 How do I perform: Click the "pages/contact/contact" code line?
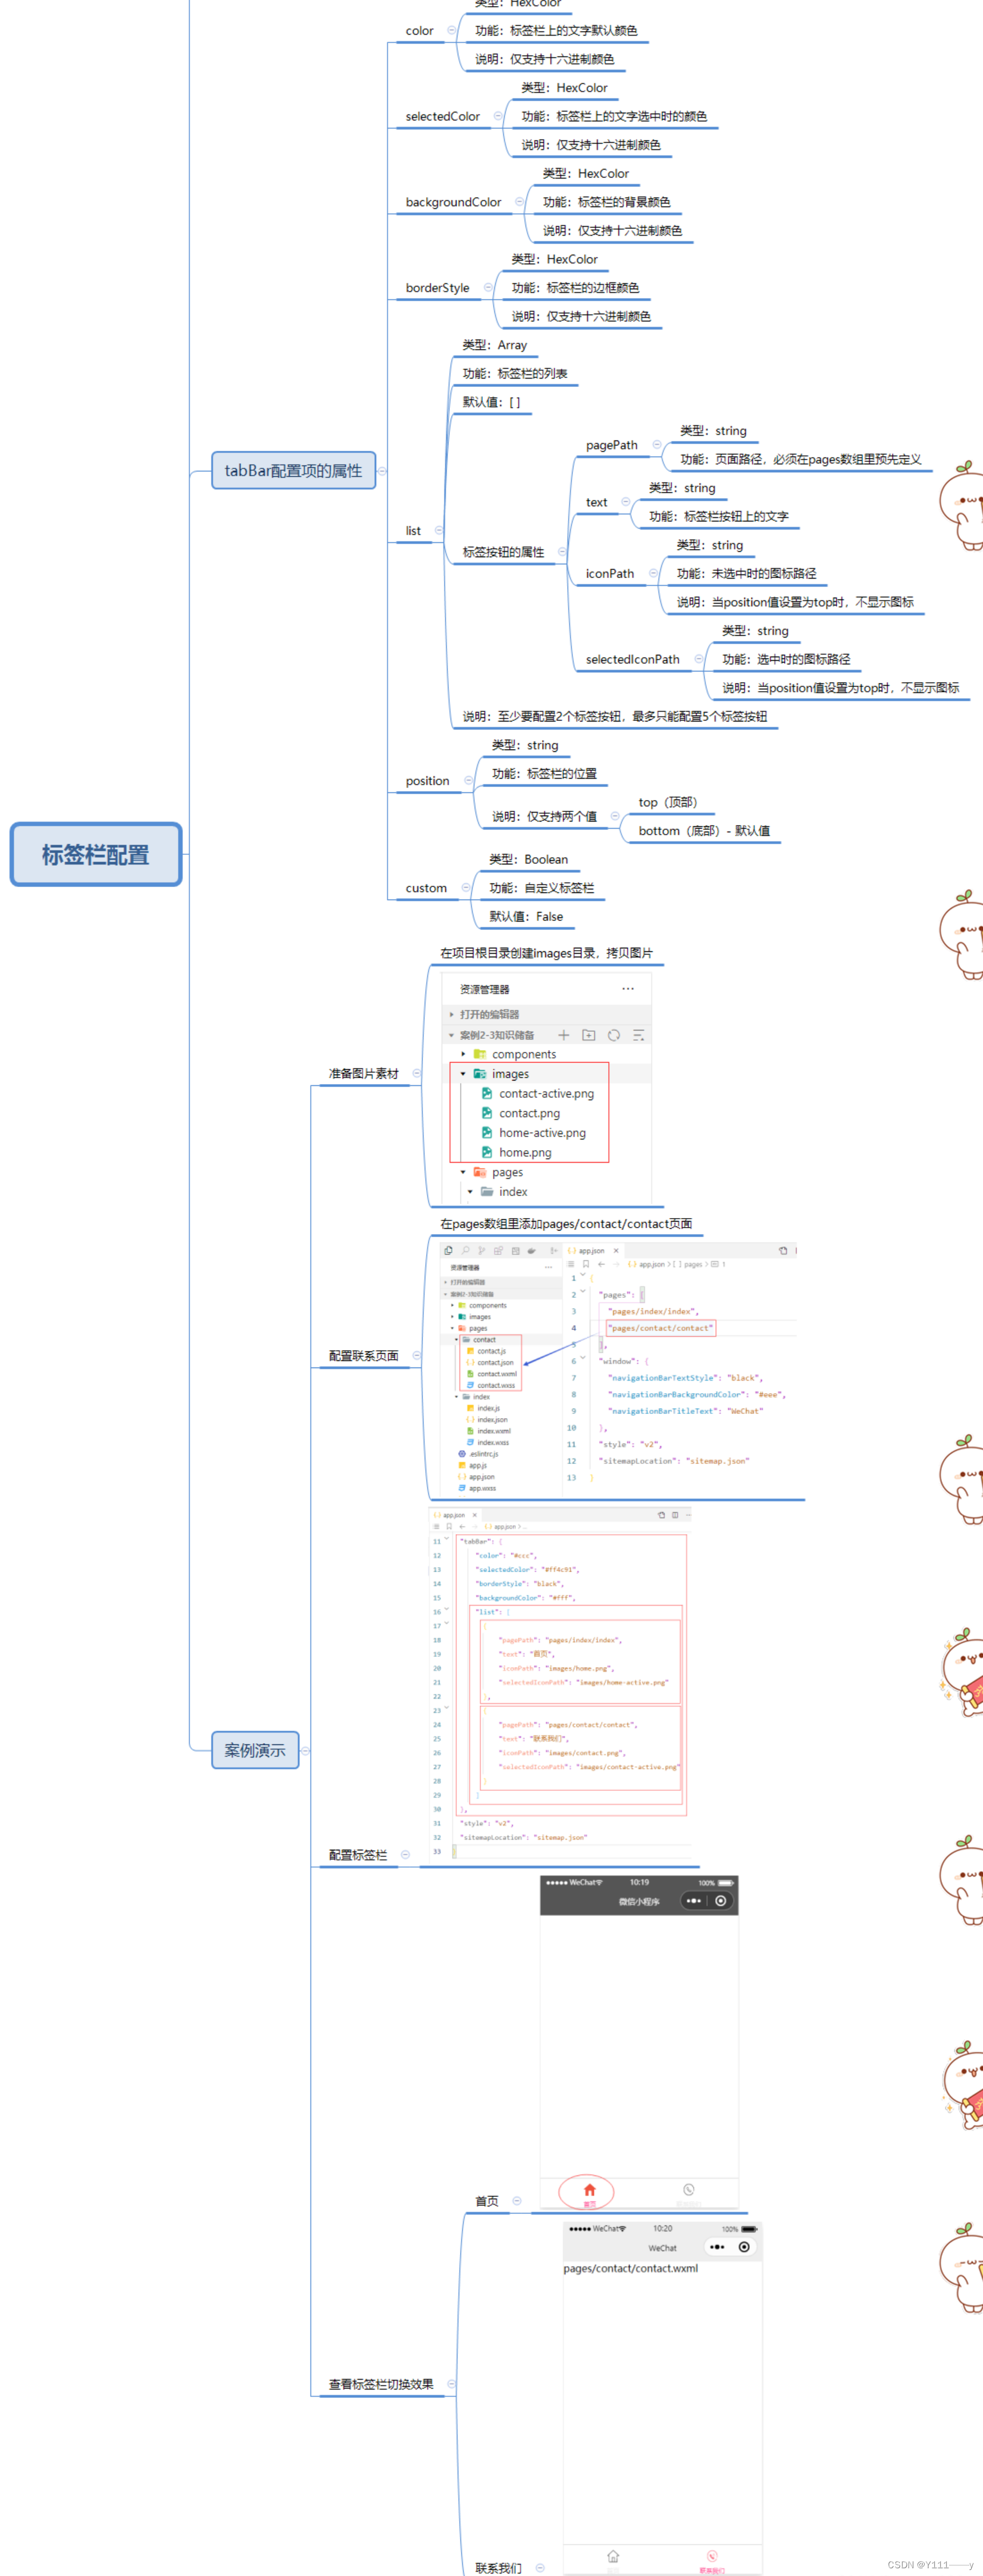660,1328
